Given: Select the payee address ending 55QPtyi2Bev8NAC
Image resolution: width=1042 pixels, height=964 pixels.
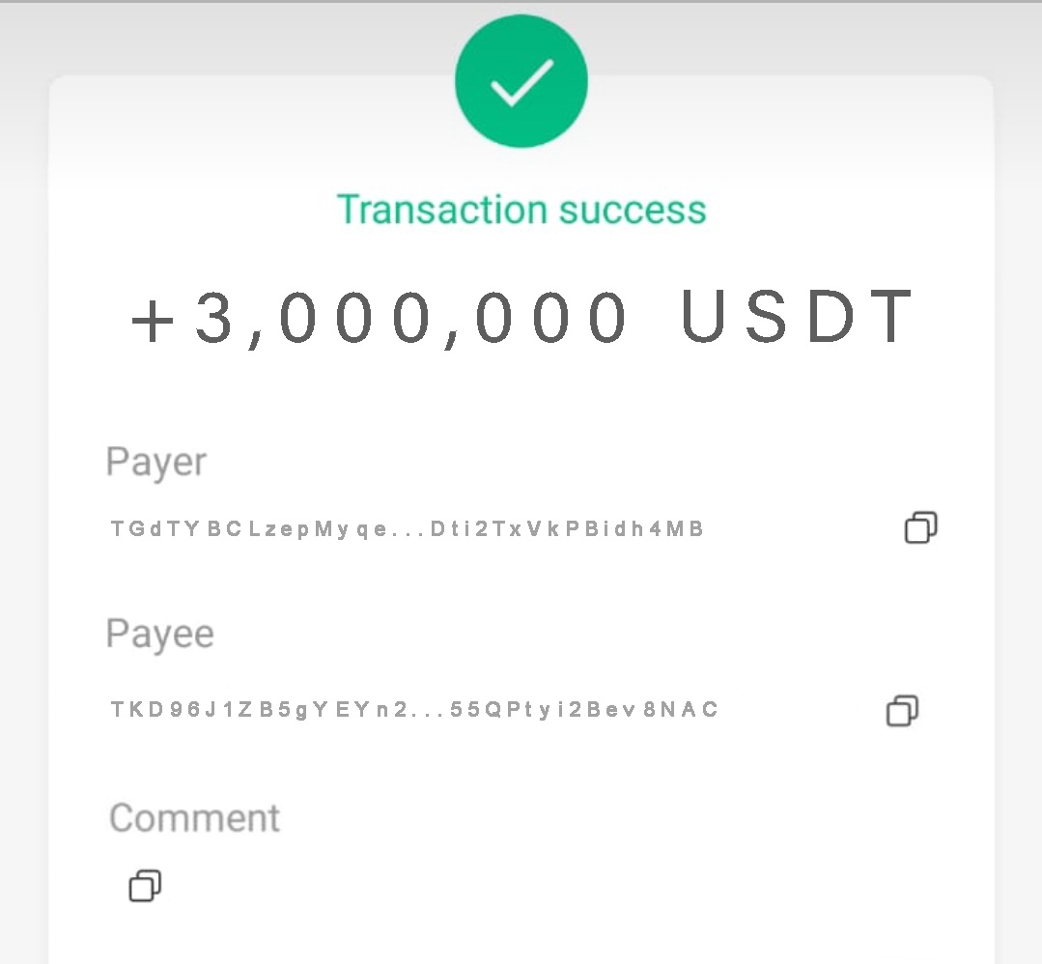Looking at the screenshot, I should (584, 710).
